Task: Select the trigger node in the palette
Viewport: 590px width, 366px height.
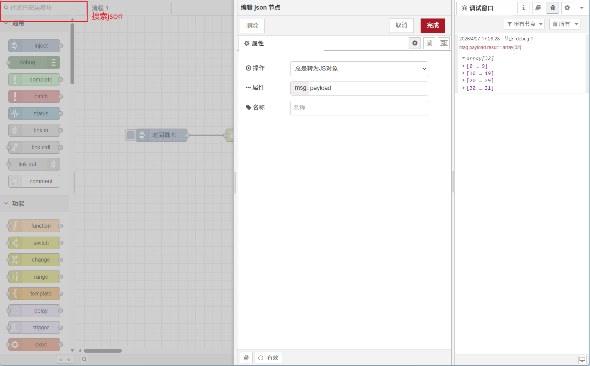Action: (x=34, y=328)
